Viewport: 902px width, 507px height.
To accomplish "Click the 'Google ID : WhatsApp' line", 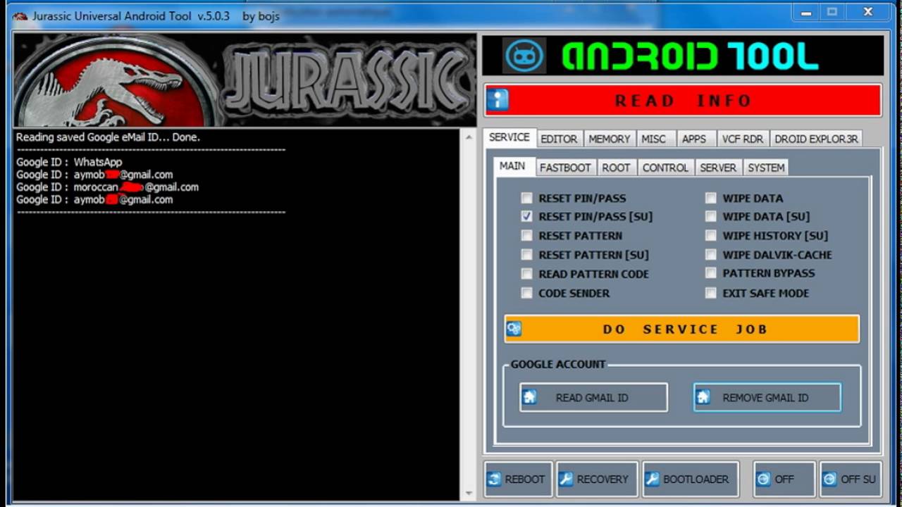I will click(x=69, y=162).
